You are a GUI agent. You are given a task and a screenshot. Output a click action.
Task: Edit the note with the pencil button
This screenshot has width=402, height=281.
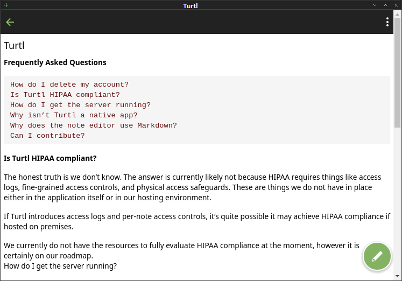377,256
